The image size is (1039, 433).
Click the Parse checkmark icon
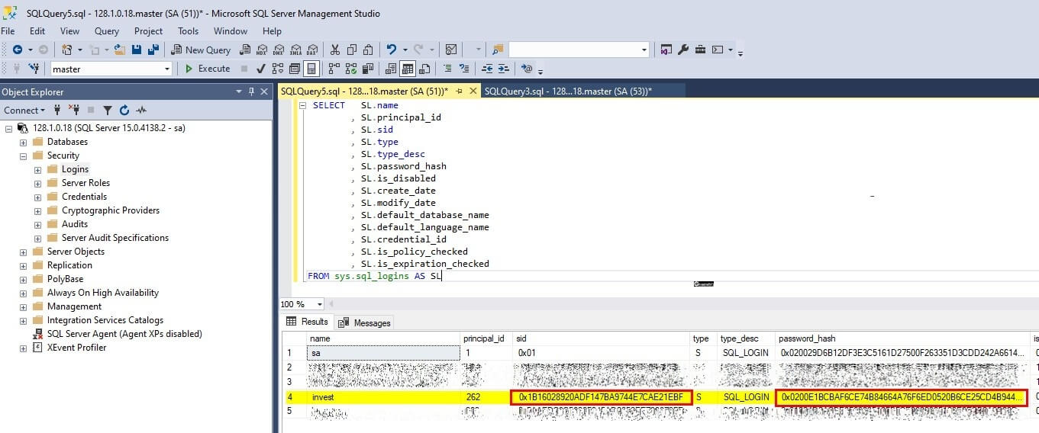click(x=260, y=69)
